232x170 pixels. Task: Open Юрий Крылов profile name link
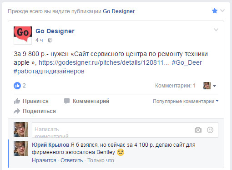(x=50, y=145)
